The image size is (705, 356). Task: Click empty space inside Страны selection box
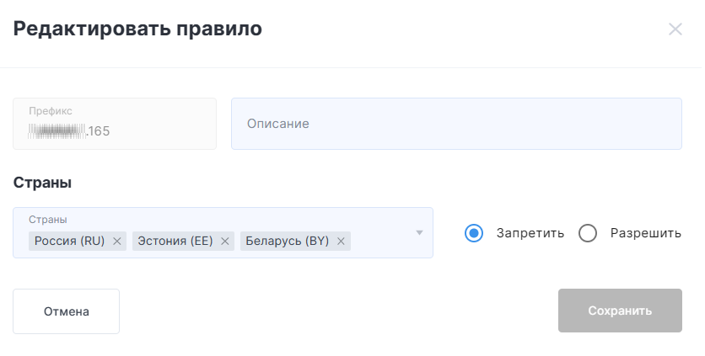(x=384, y=242)
